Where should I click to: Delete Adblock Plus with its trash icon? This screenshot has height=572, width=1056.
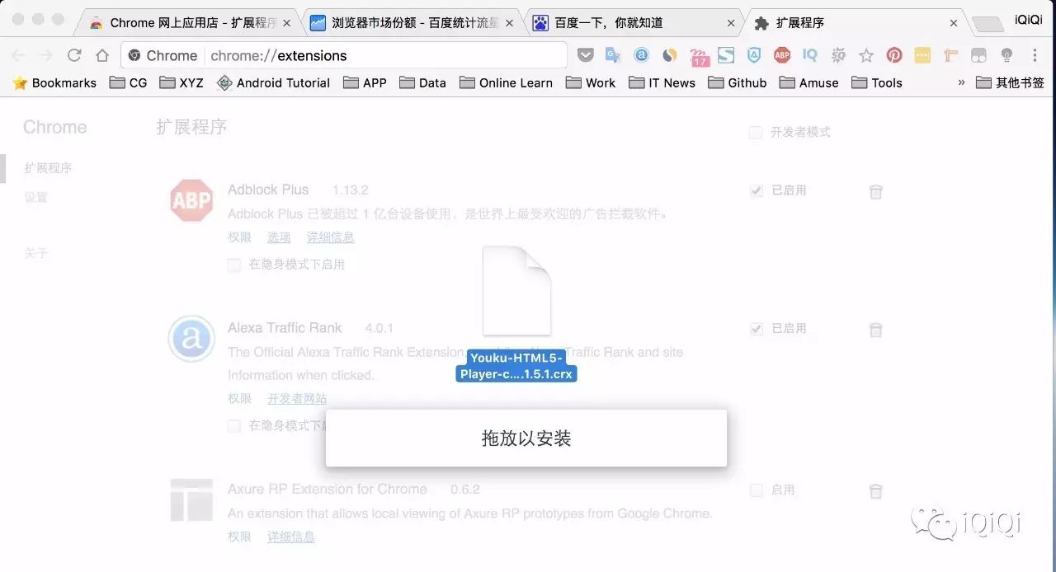click(x=876, y=191)
